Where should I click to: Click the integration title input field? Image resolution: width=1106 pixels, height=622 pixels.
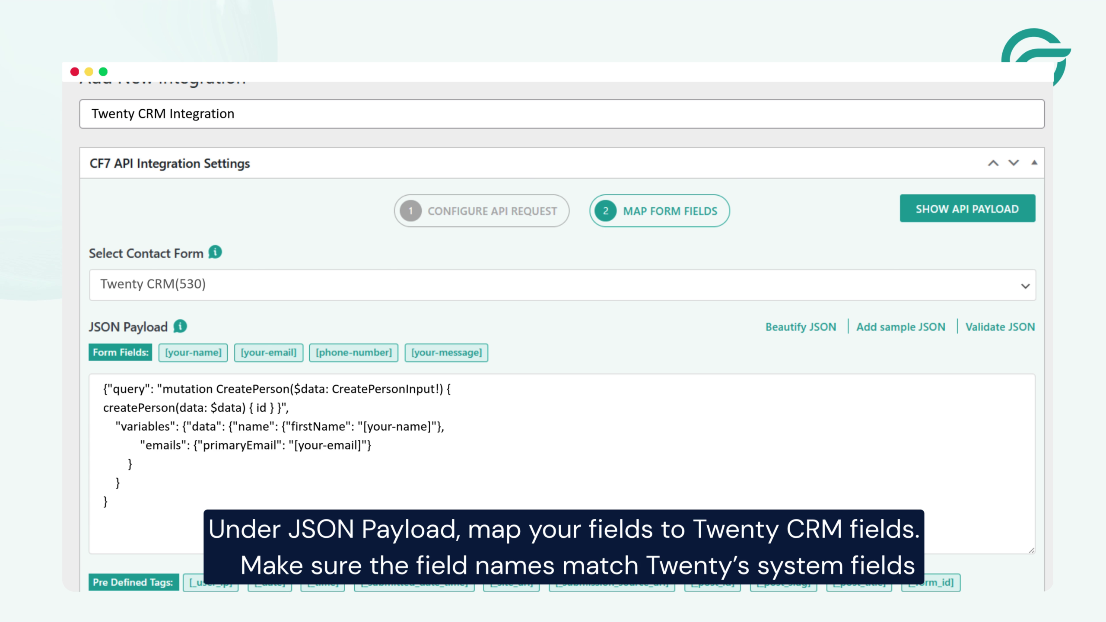[x=562, y=114]
